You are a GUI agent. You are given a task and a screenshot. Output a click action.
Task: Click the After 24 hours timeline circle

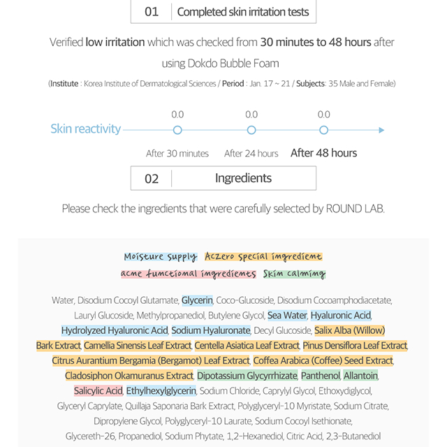(251, 130)
